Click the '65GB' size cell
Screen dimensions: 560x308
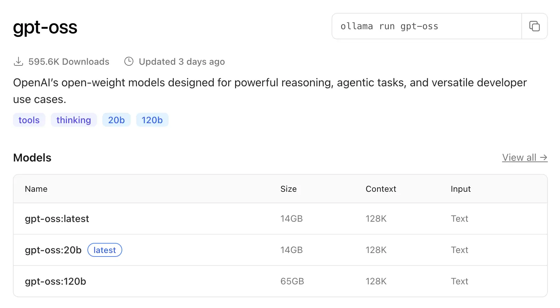tap(293, 281)
